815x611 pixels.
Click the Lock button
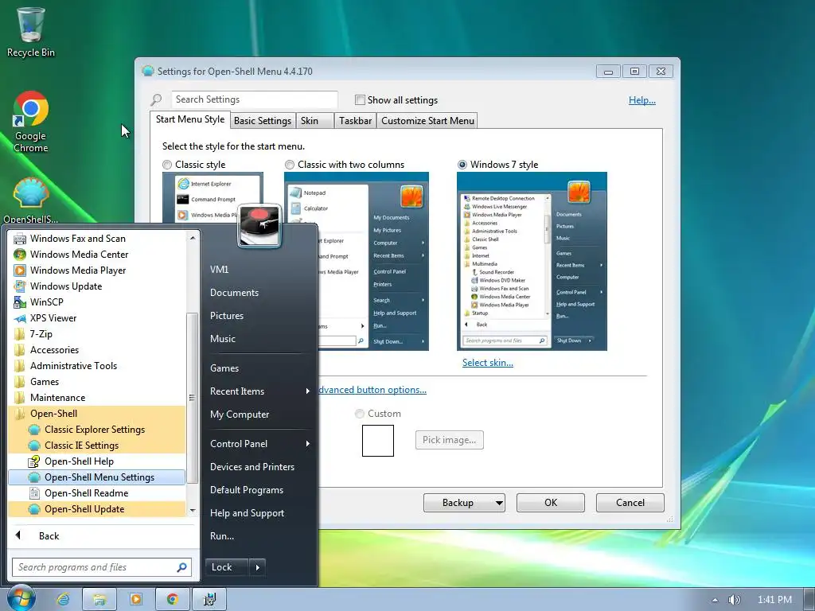(x=227, y=567)
